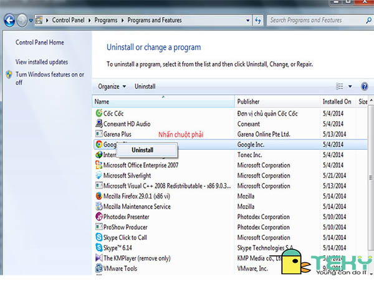Click the Microsoft Office Enterprise 2007 icon

98,165
